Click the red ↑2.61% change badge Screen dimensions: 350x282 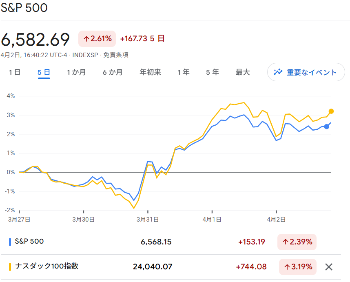click(x=97, y=38)
